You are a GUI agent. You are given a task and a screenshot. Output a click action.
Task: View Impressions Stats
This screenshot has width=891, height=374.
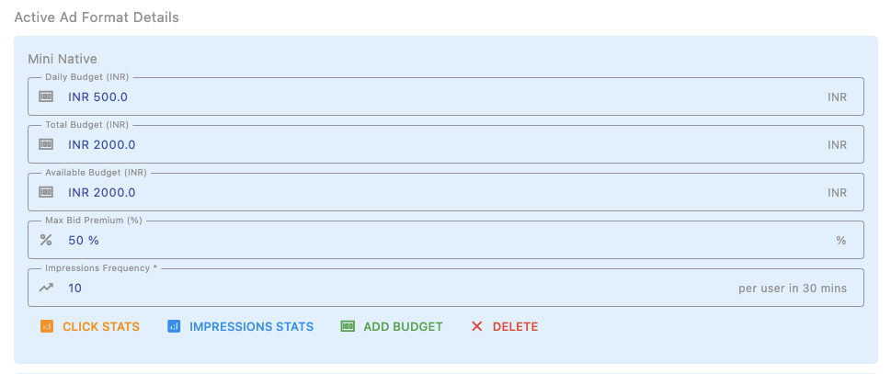[251, 326]
